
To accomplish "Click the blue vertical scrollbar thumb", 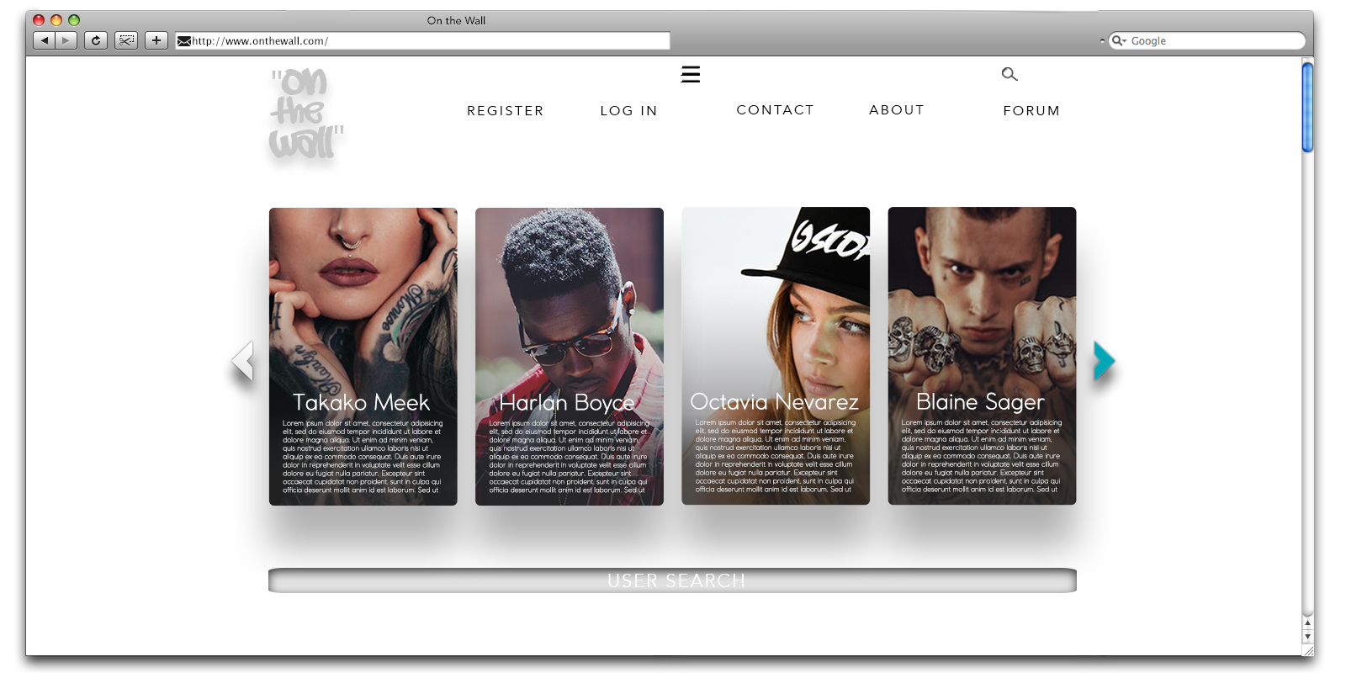I will (1307, 107).
